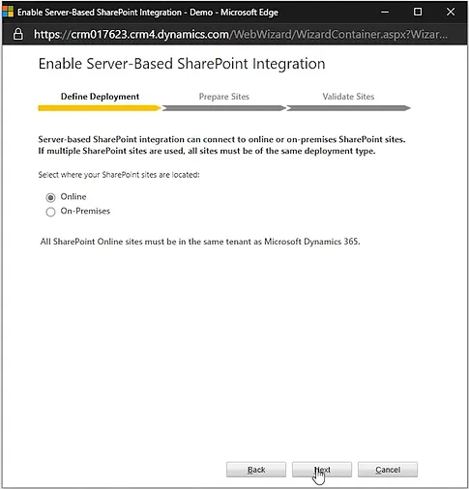The image size is (469, 489).
Task: Choose the On-Premises radio option
Action: tap(50, 212)
